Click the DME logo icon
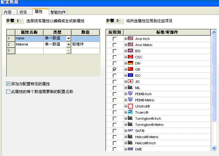 click(x=130, y=149)
